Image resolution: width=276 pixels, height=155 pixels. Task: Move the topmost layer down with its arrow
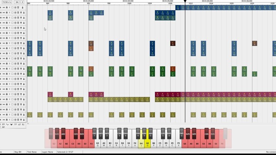(x=23, y=8)
